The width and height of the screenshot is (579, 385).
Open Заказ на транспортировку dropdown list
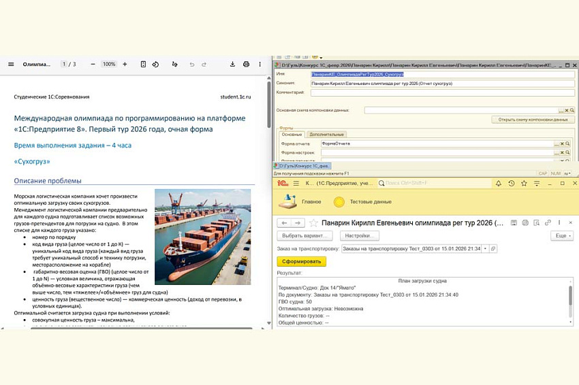(x=485, y=249)
